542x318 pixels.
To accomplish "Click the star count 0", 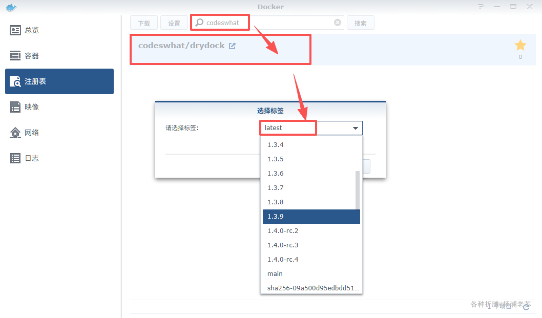I will 520,57.
